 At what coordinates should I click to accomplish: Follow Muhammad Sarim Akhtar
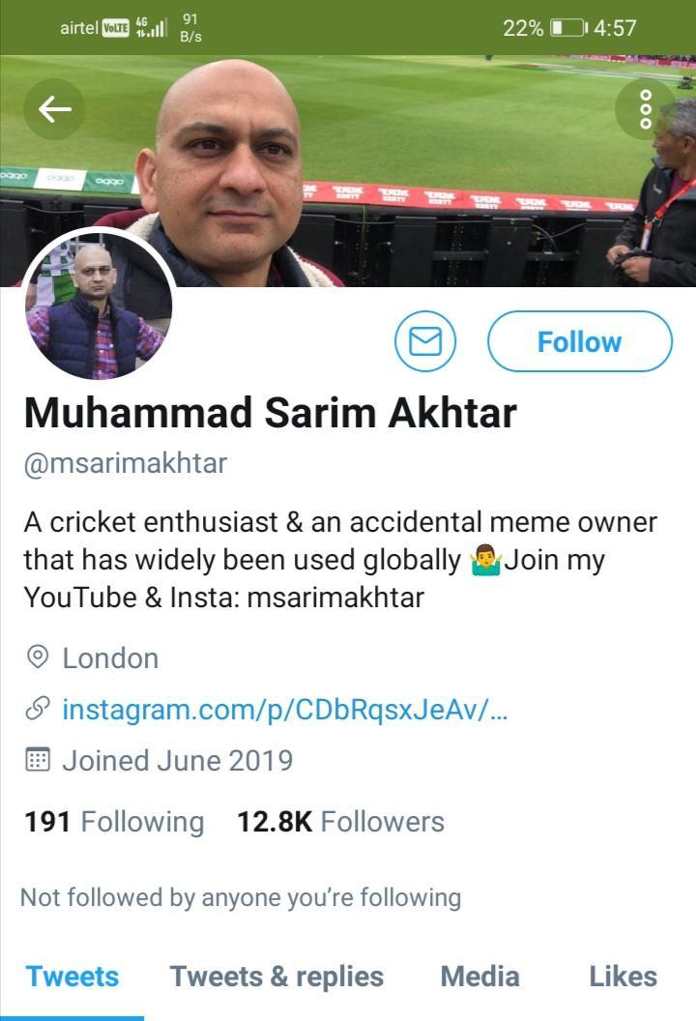pos(579,341)
